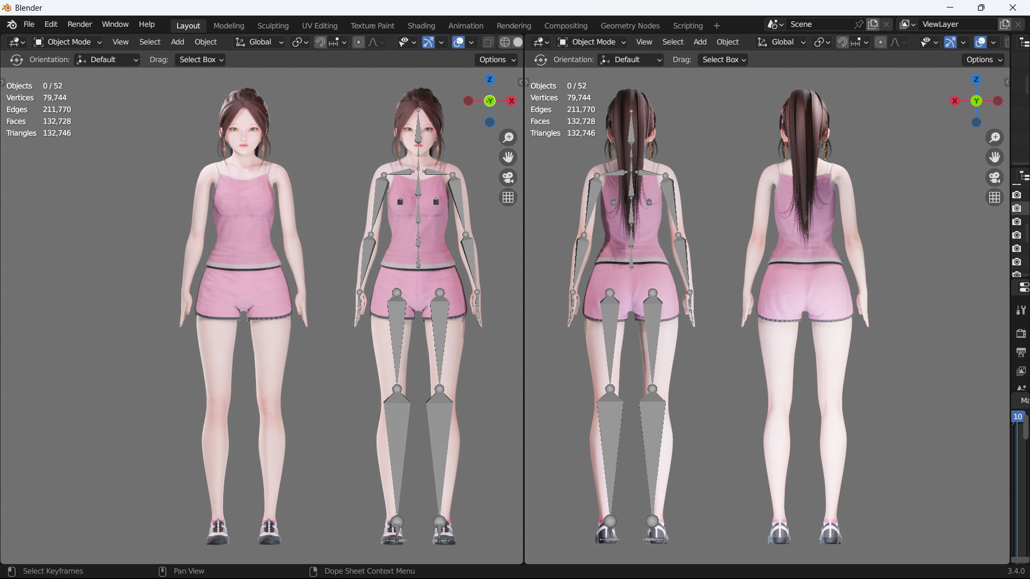The image size is (1030, 579).
Task: Add new workspace with plus button
Action: coord(716,26)
